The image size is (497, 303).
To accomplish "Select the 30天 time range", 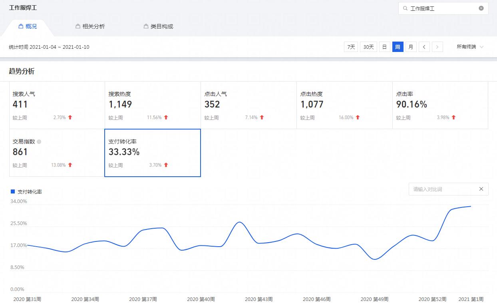I will point(368,47).
